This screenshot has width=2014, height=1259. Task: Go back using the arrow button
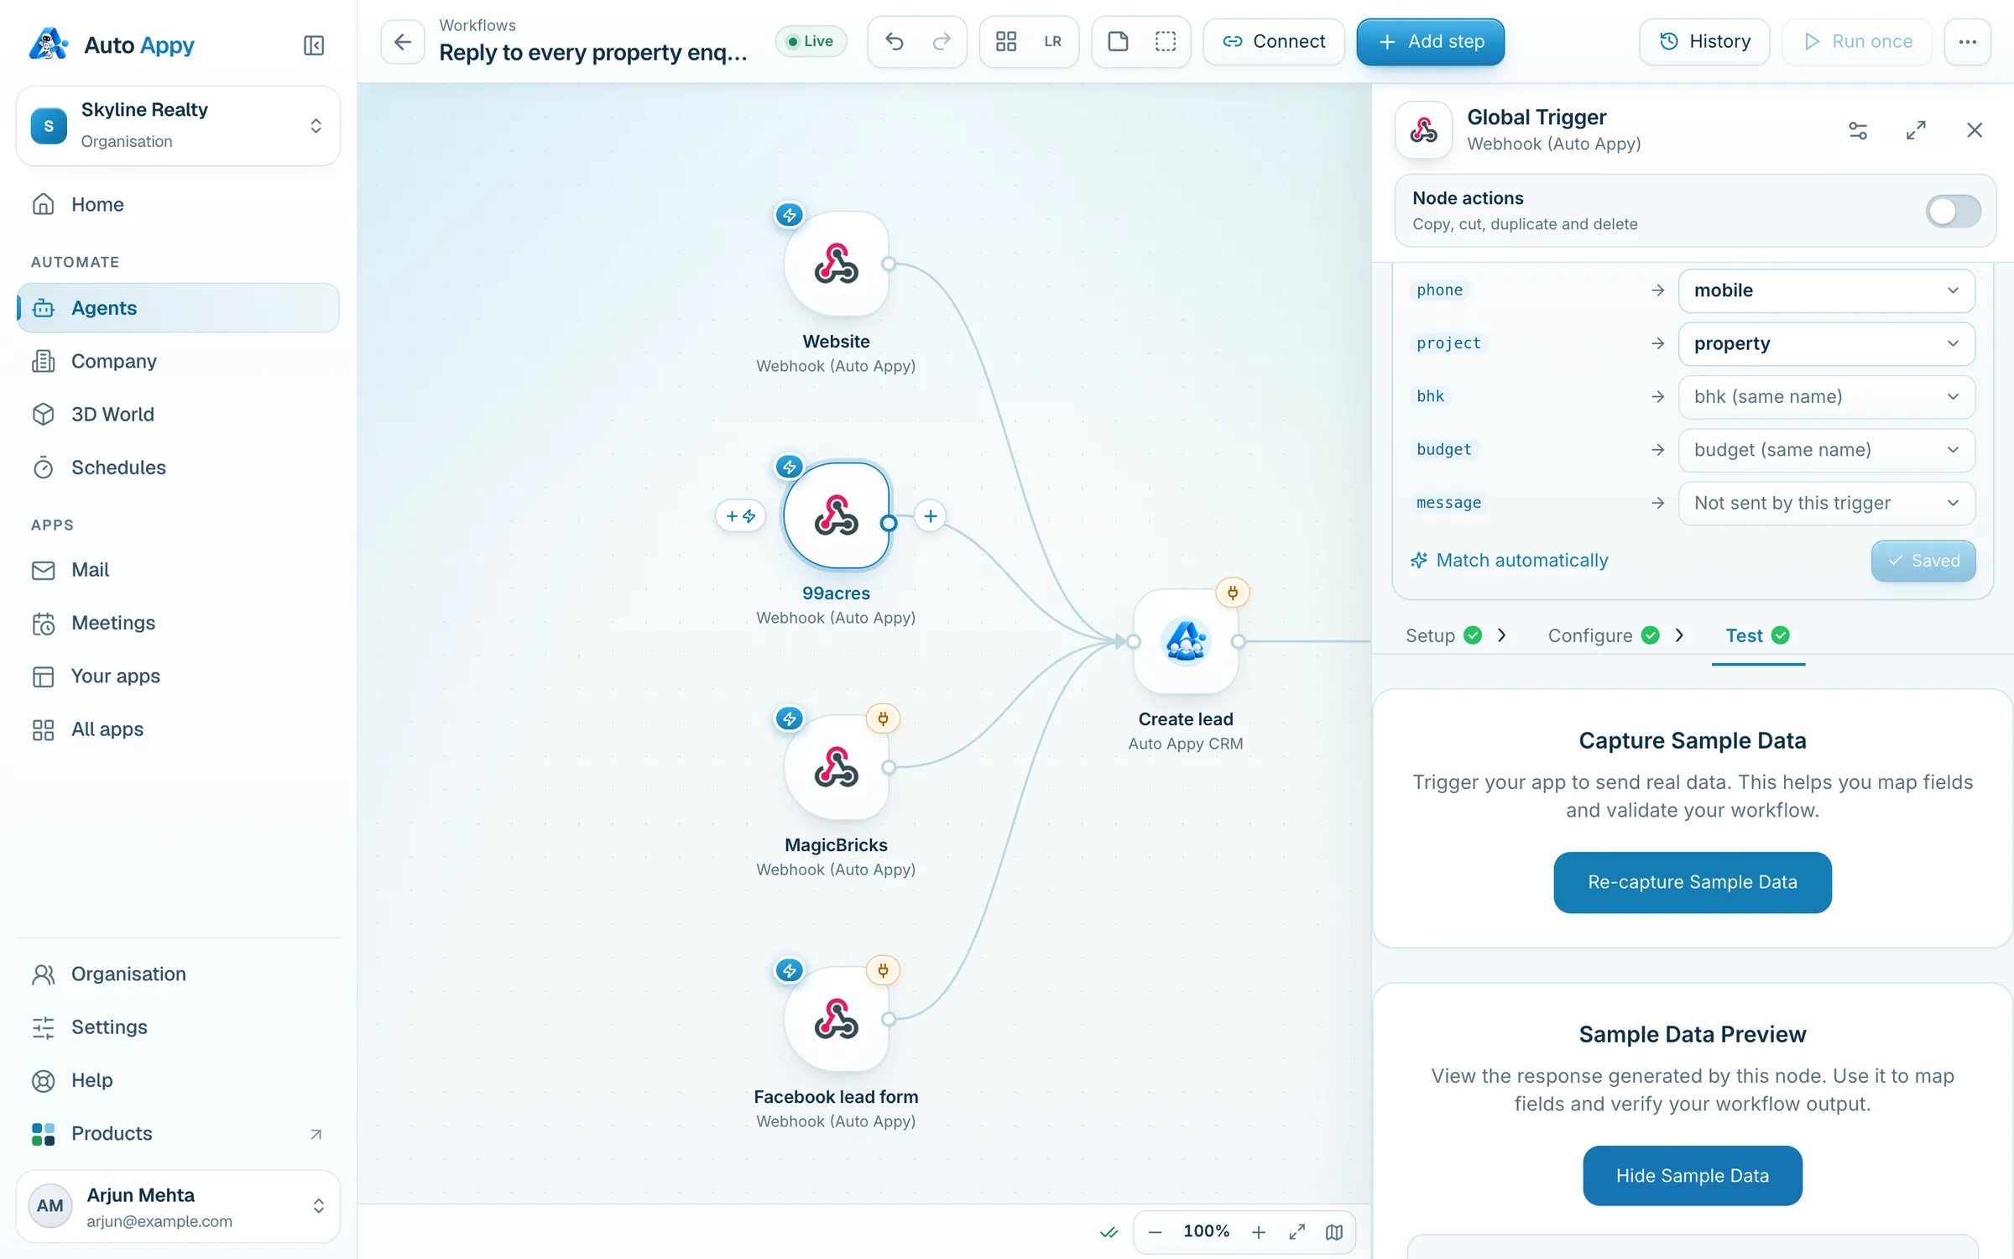pyautogui.click(x=403, y=41)
